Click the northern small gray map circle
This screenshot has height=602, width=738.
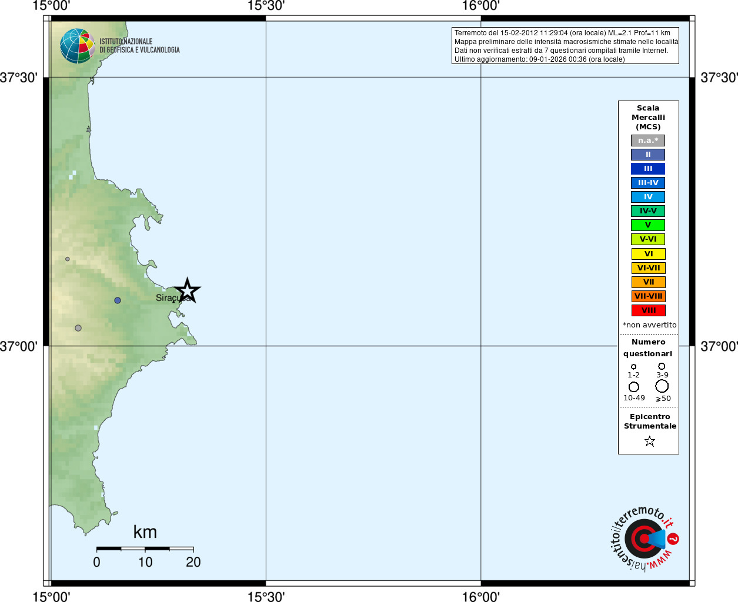click(x=68, y=259)
